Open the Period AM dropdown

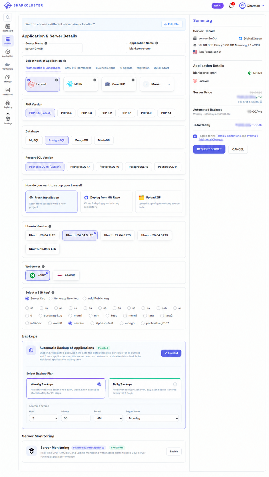(109, 418)
